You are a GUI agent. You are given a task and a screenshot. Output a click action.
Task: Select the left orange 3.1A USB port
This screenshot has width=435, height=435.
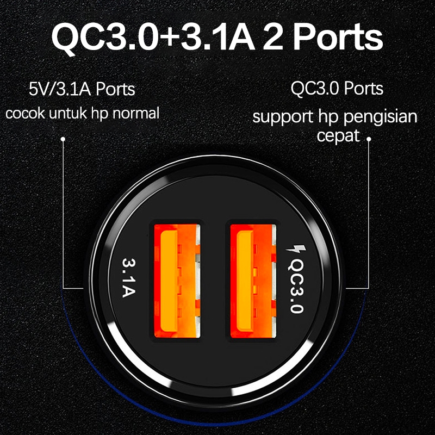pyautogui.click(x=177, y=281)
